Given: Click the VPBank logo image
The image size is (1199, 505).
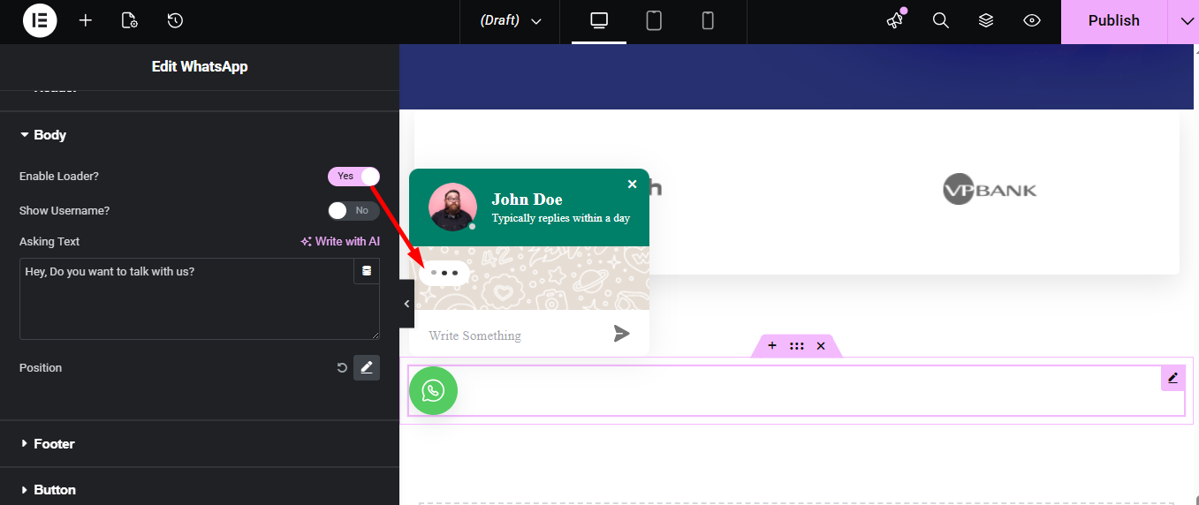Looking at the screenshot, I should (990, 190).
